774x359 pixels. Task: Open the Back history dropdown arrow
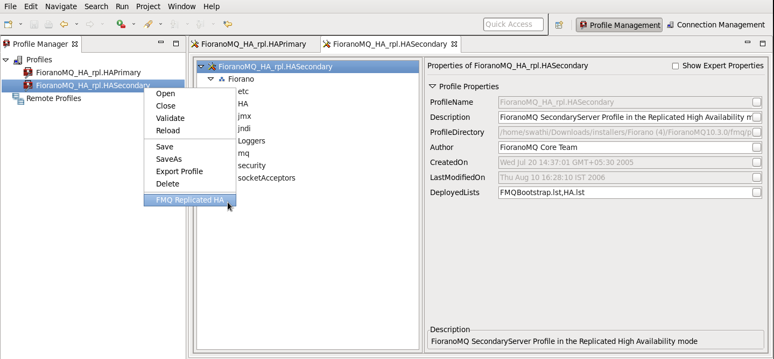pos(76,24)
